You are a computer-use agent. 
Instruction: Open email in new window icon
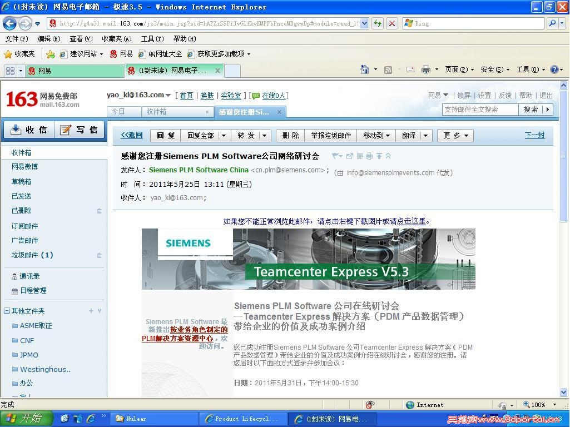click(x=349, y=156)
